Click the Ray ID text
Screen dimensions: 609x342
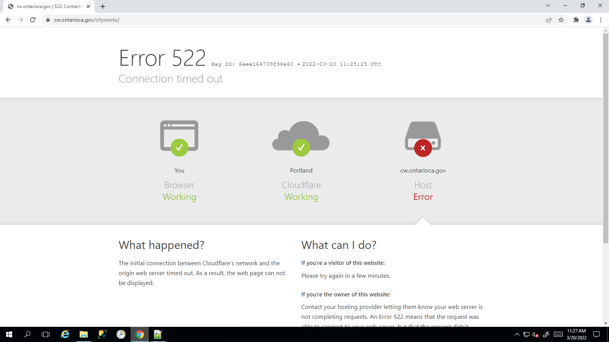(252, 64)
